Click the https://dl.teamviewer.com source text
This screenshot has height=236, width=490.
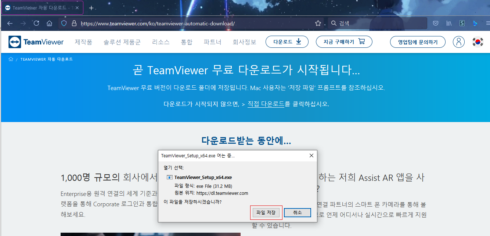click(222, 193)
